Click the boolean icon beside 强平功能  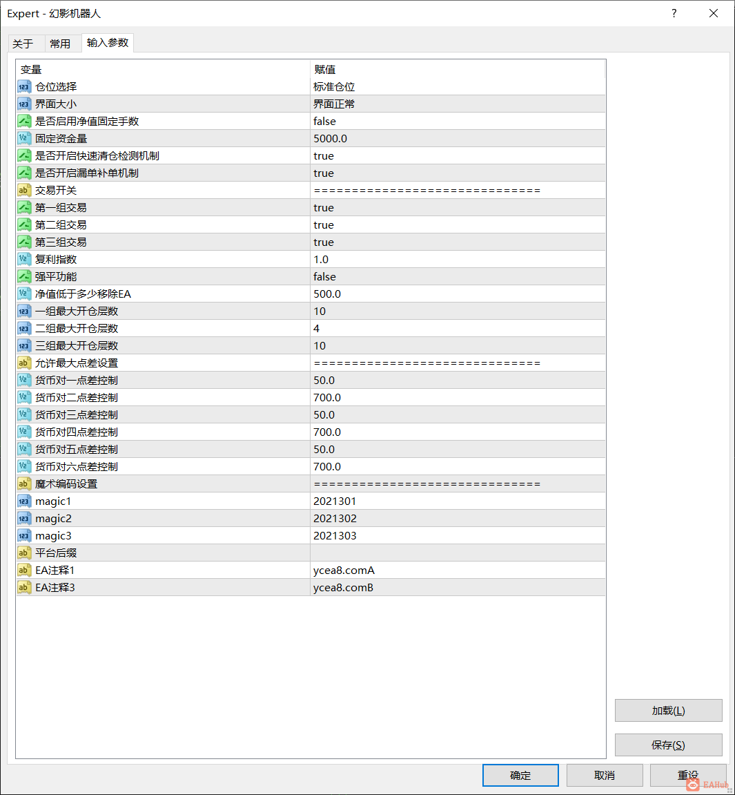pos(24,276)
